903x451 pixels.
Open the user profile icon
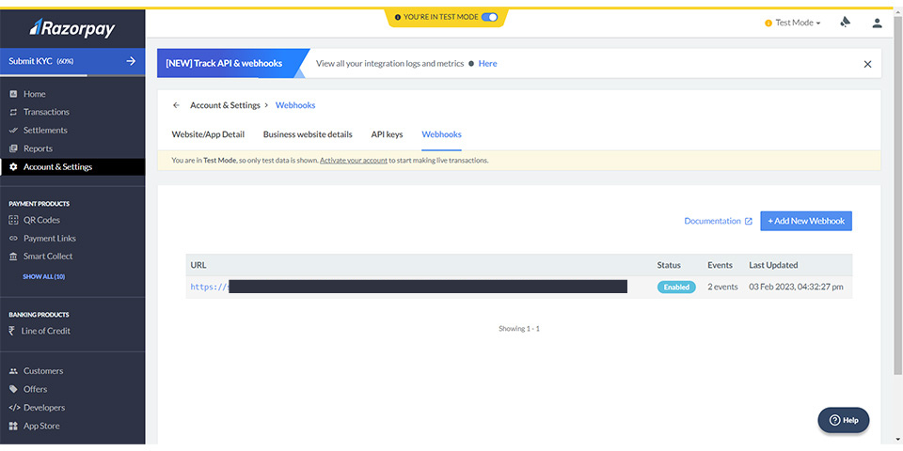click(x=877, y=23)
